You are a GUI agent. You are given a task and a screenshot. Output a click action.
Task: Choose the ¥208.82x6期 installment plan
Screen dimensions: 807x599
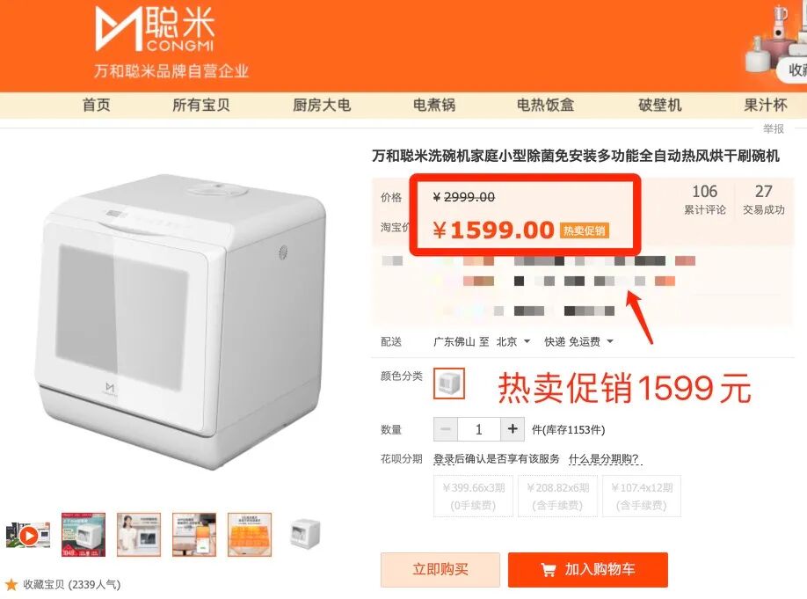coord(557,496)
